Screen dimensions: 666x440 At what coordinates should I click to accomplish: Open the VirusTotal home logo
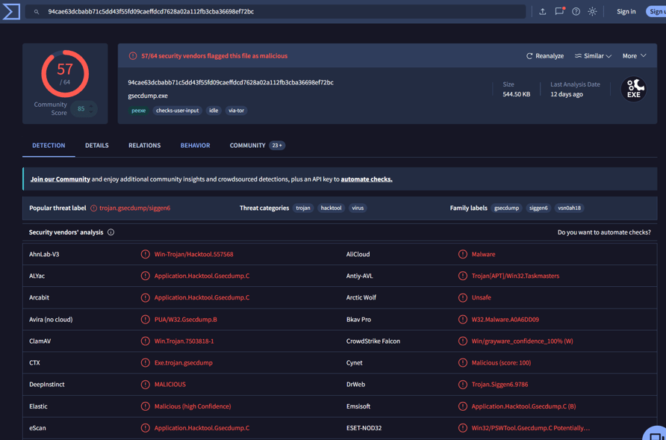pos(11,11)
